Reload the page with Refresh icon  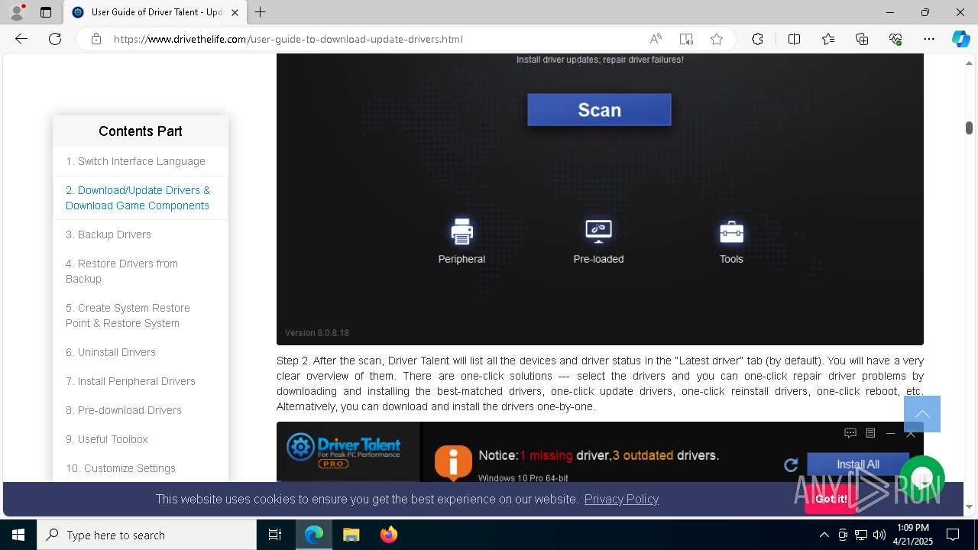coord(55,39)
